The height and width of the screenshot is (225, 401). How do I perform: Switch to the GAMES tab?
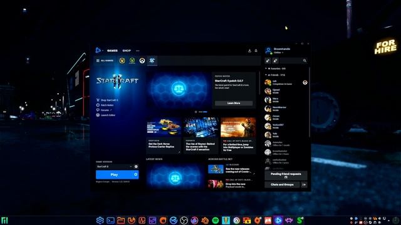point(112,51)
